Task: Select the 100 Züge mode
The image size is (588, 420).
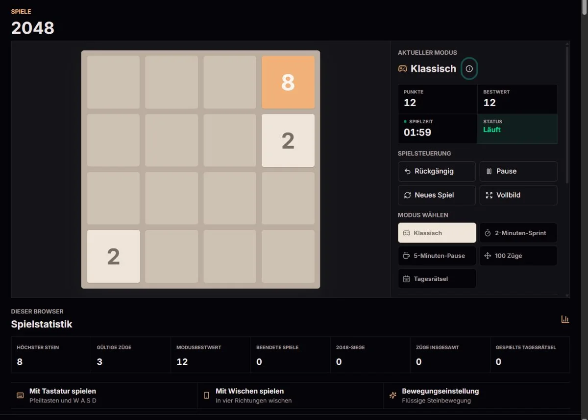Action: (x=518, y=256)
